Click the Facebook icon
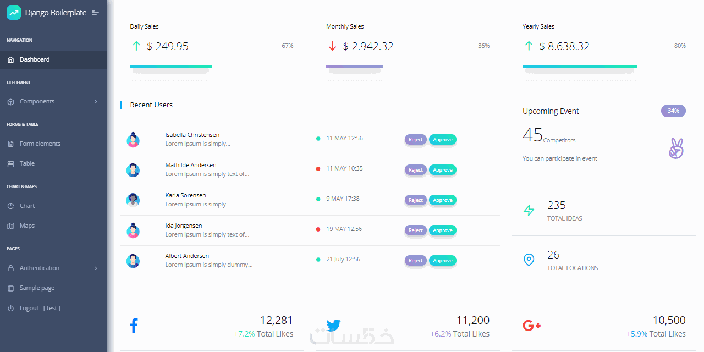704x352 pixels. coord(134,326)
